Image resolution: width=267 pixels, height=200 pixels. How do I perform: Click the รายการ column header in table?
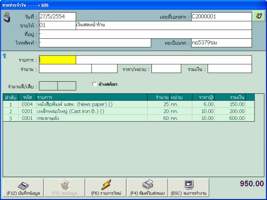coord(92,97)
